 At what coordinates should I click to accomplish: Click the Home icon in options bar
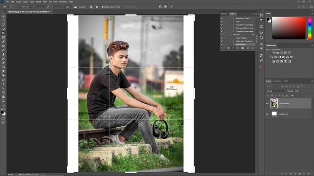point(4,6)
